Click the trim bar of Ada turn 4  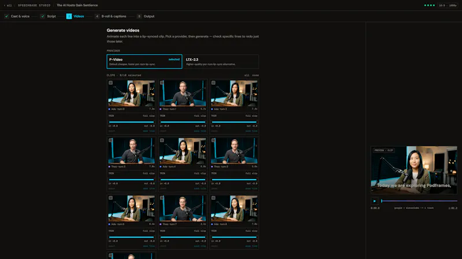tap(182, 180)
